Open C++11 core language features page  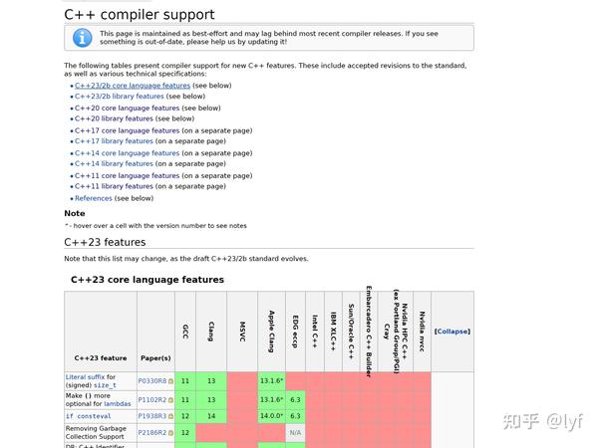pos(127,175)
